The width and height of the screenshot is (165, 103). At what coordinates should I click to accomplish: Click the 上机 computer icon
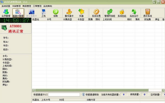[x=43, y=13]
